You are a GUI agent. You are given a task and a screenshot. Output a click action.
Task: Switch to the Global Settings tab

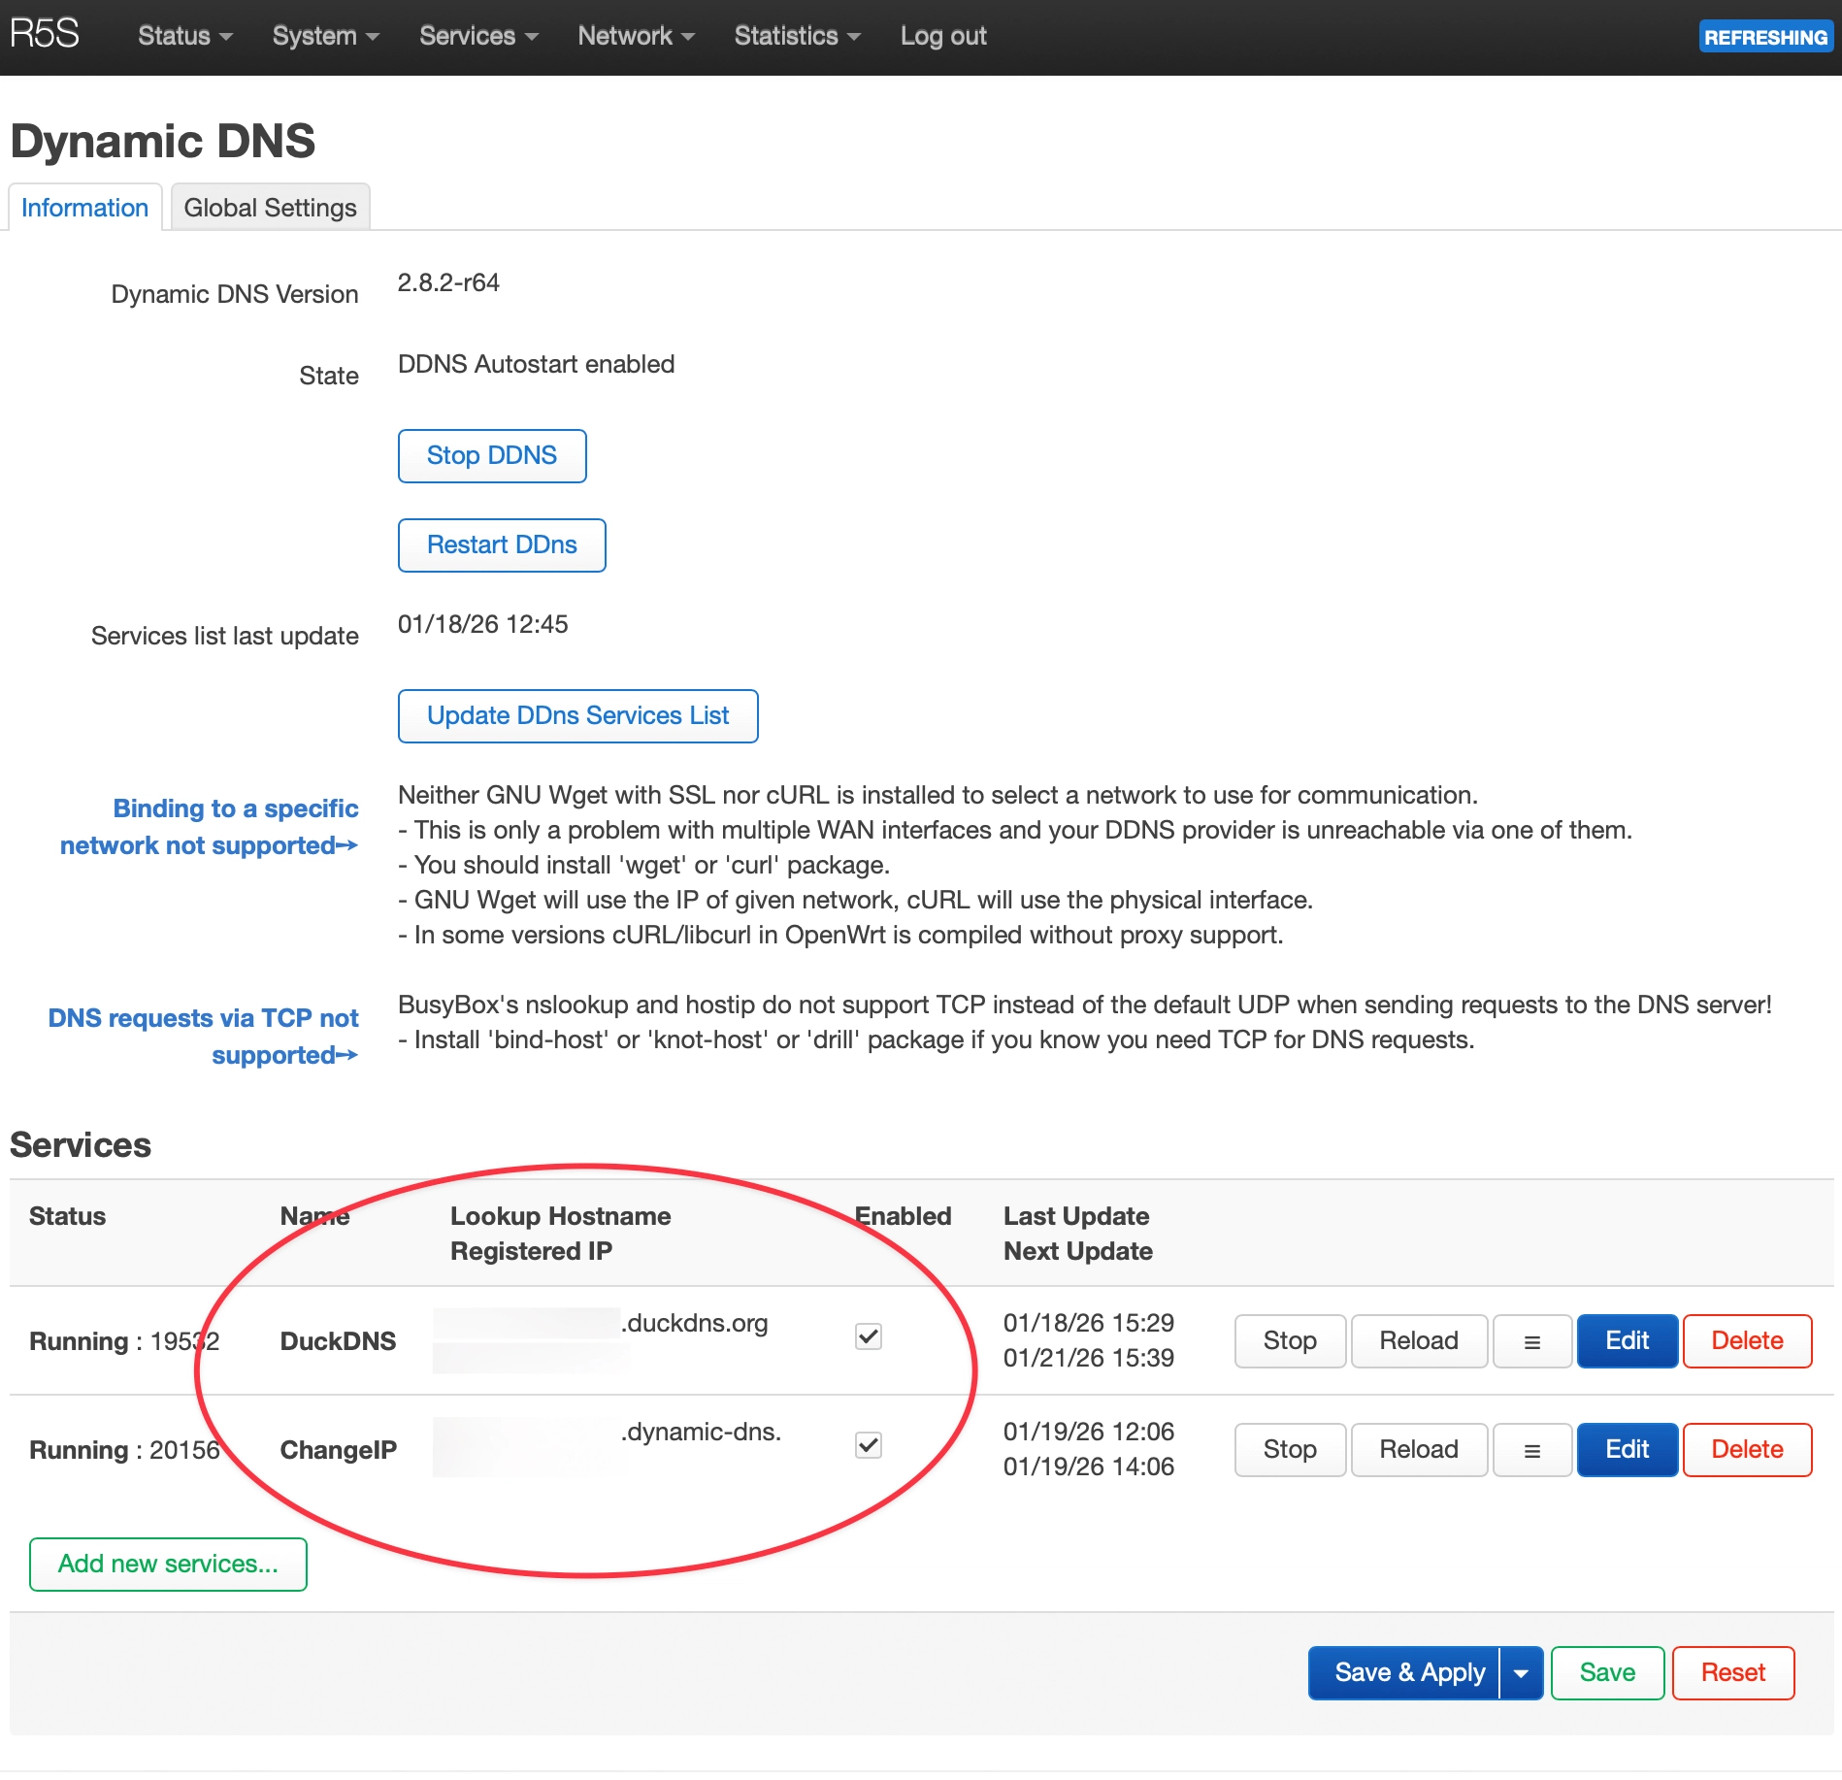[271, 208]
